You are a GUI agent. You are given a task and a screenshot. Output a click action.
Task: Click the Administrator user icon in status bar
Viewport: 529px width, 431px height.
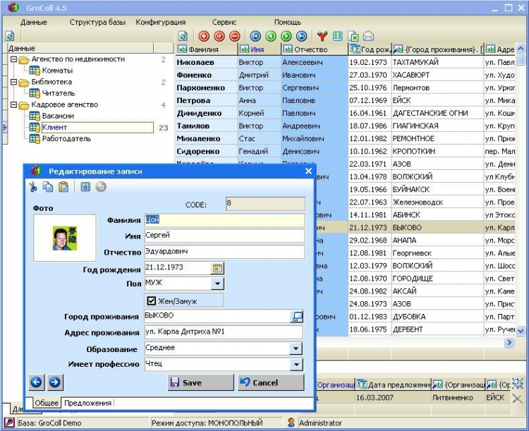click(x=291, y=423)
